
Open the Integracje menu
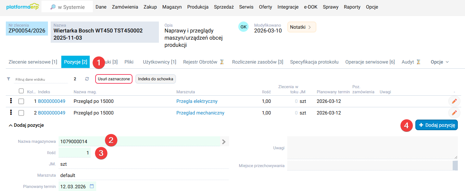coord(288,7)
